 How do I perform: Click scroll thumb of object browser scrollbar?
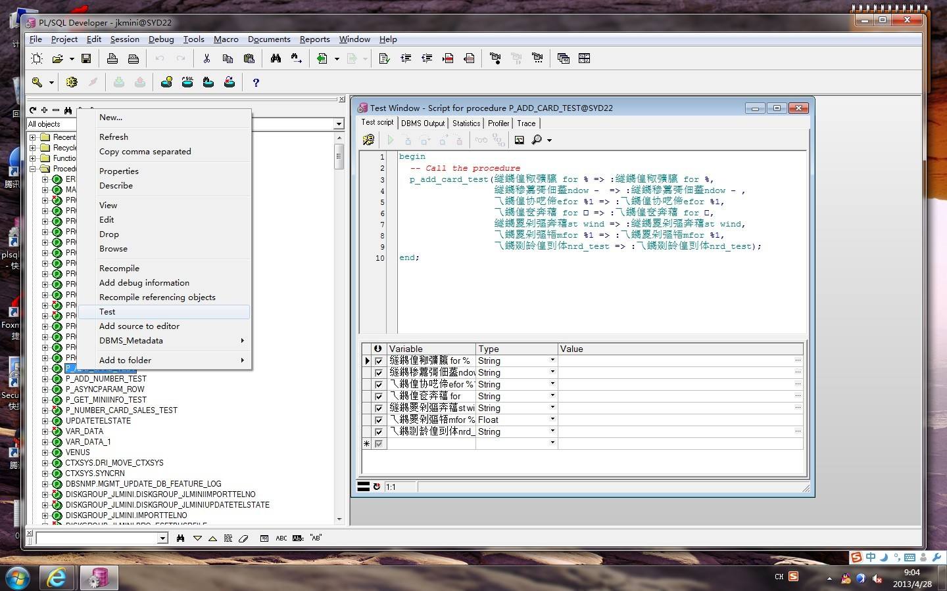coord(339,157)
